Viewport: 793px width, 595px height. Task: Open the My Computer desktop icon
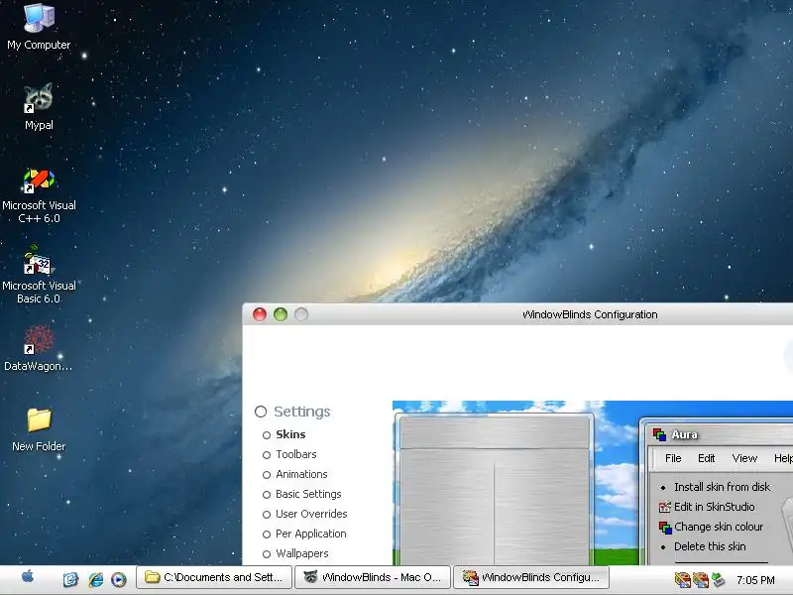39,27
